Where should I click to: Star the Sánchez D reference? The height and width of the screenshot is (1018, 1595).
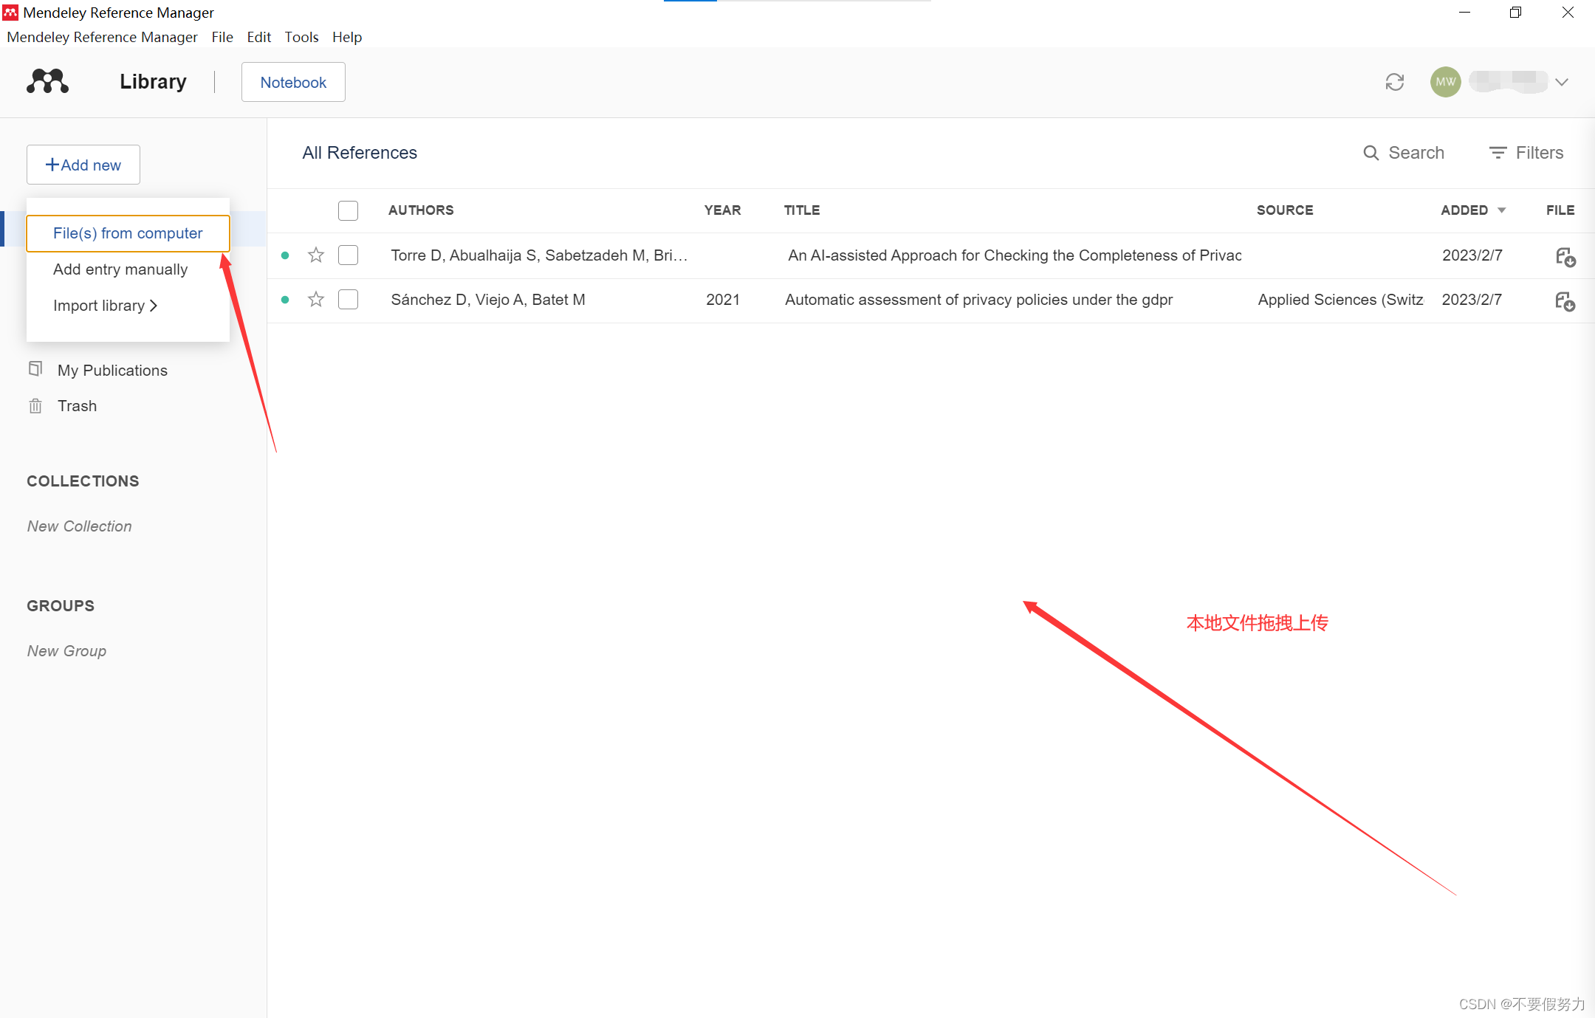(x=316, y=300)
